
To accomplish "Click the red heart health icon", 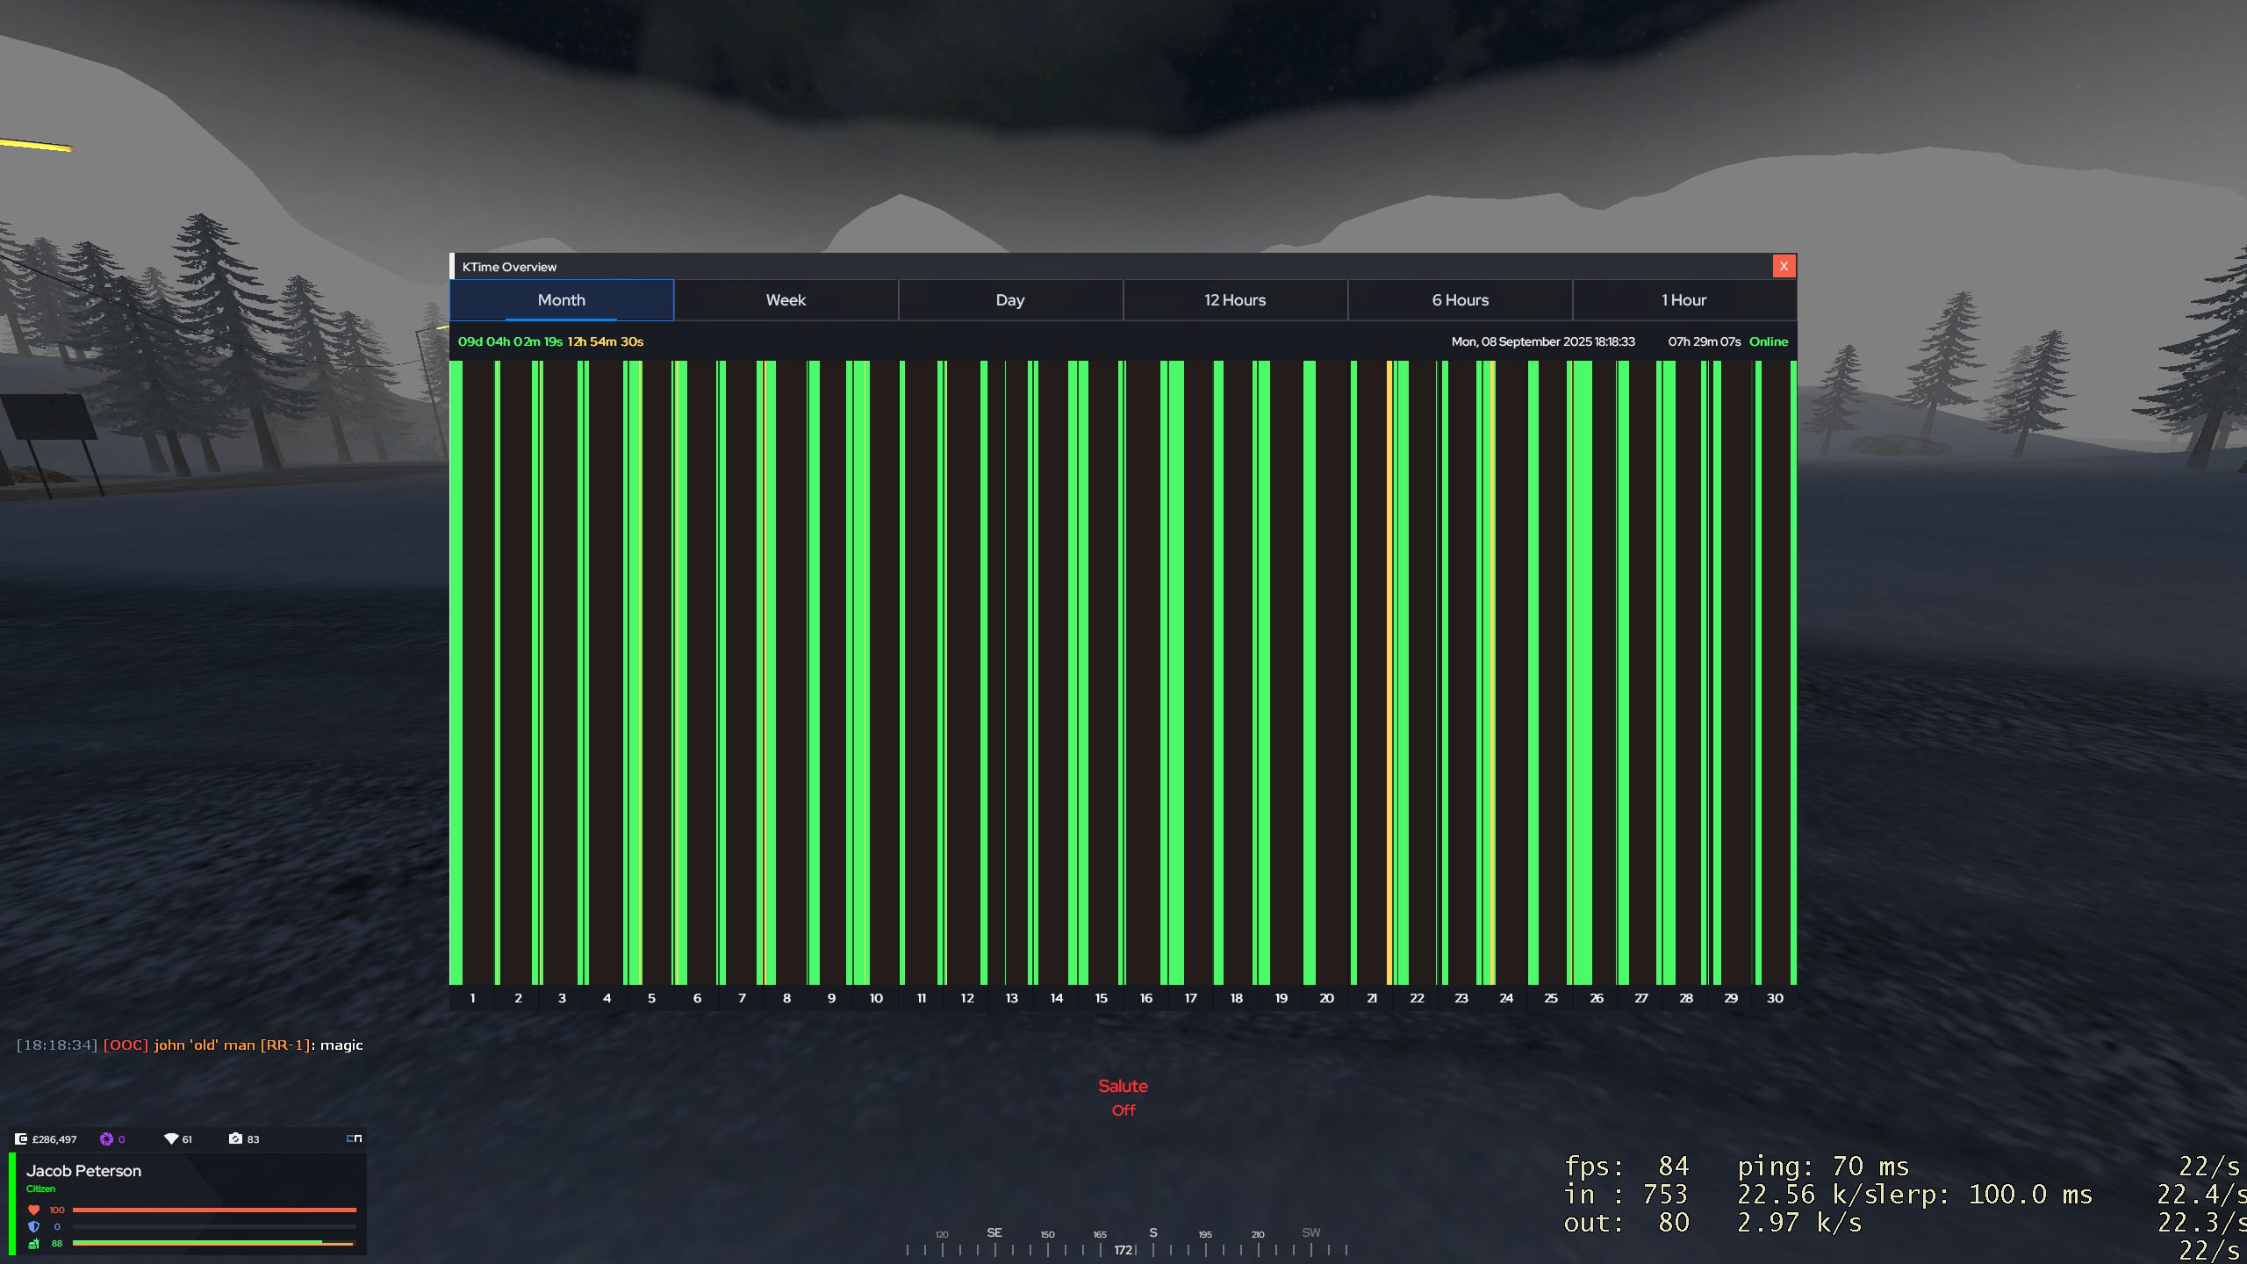I will coord(34,1210).
